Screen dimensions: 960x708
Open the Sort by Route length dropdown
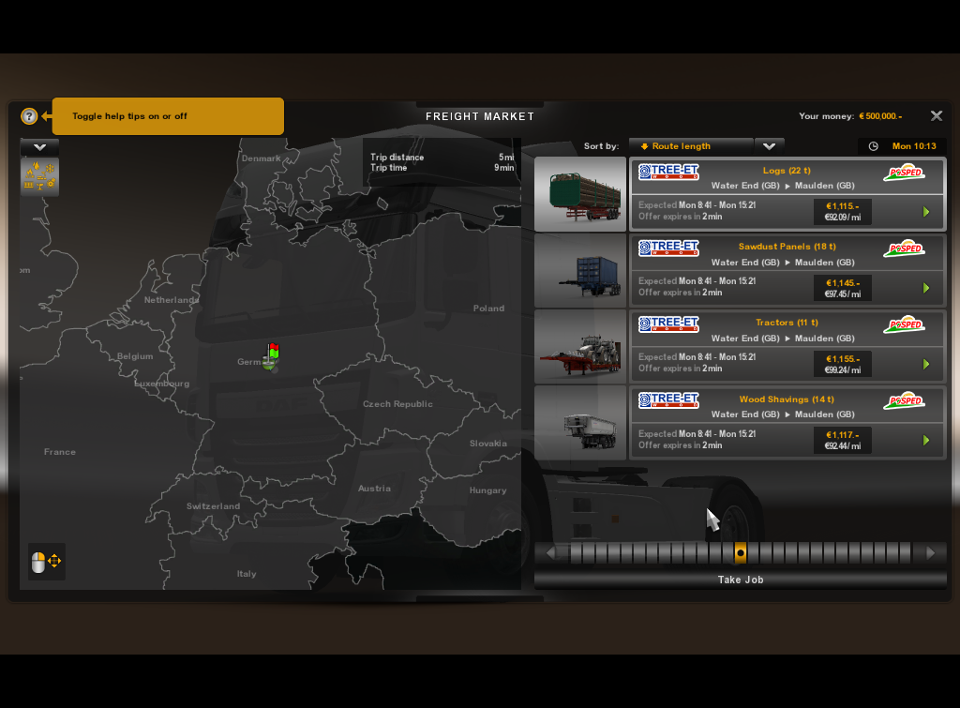(x=691, y=146)
